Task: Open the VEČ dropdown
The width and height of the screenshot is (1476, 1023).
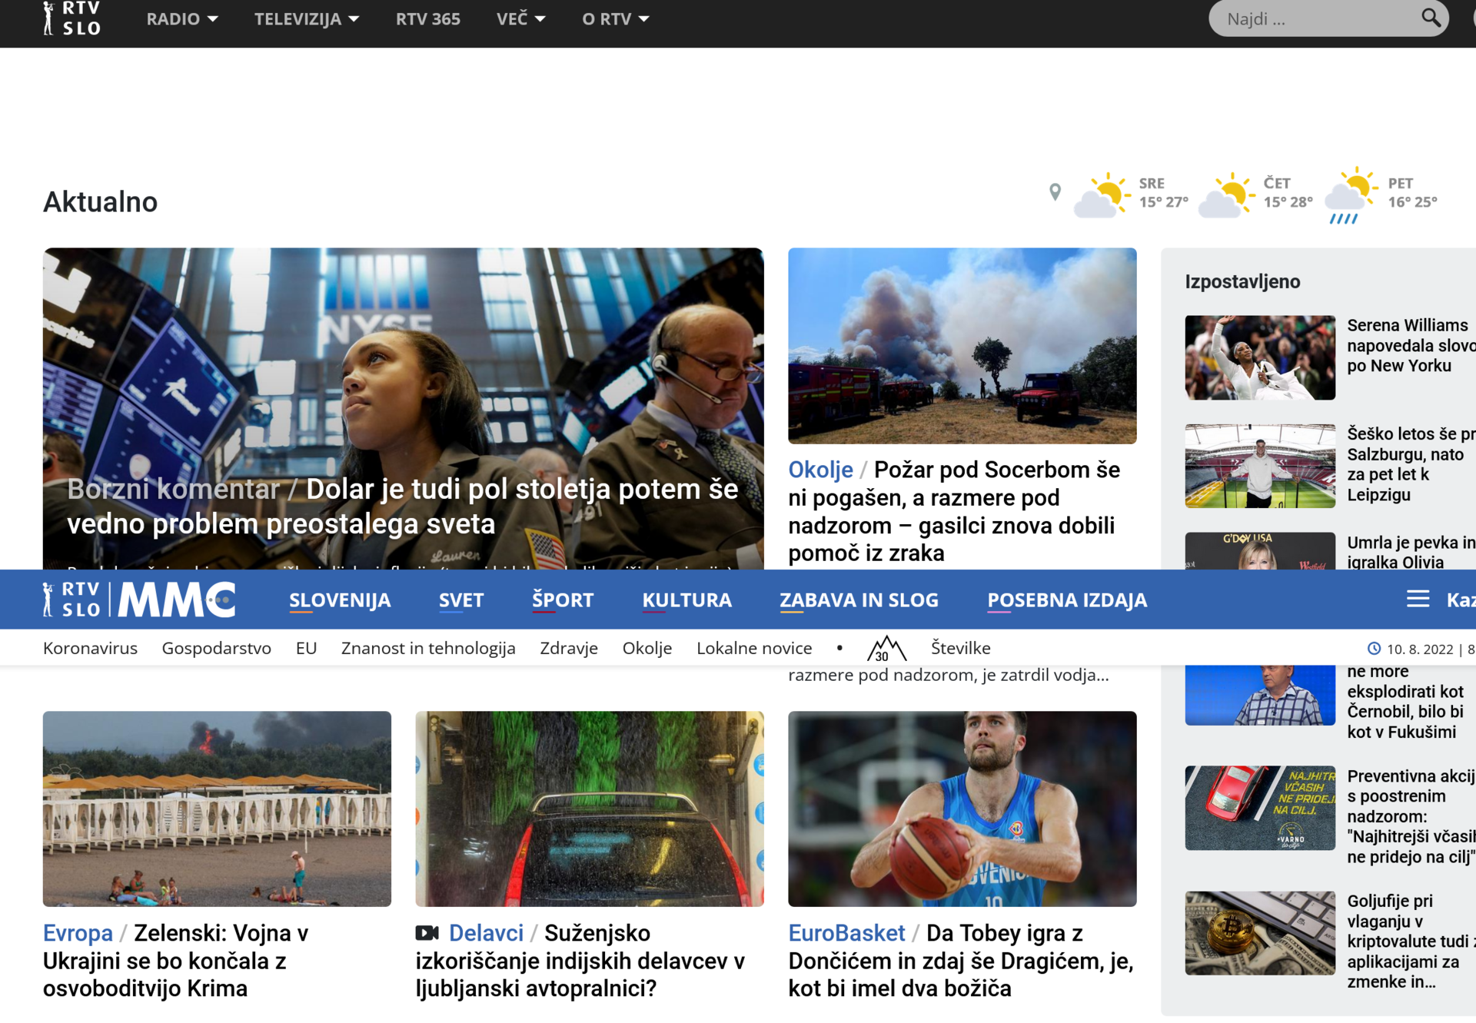Action: coord(520,19)
